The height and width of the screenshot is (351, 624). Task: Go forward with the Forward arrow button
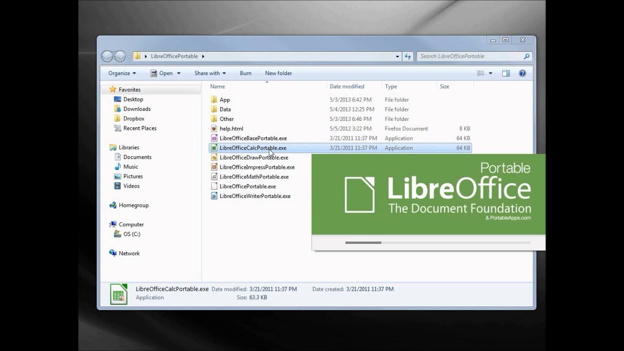120,56
